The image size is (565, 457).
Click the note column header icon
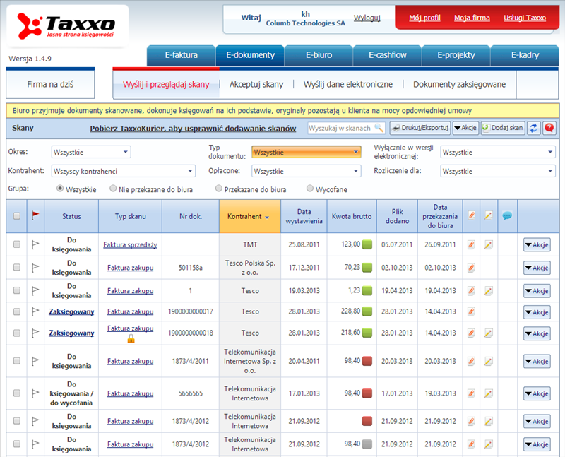click(x=488, y=216)
